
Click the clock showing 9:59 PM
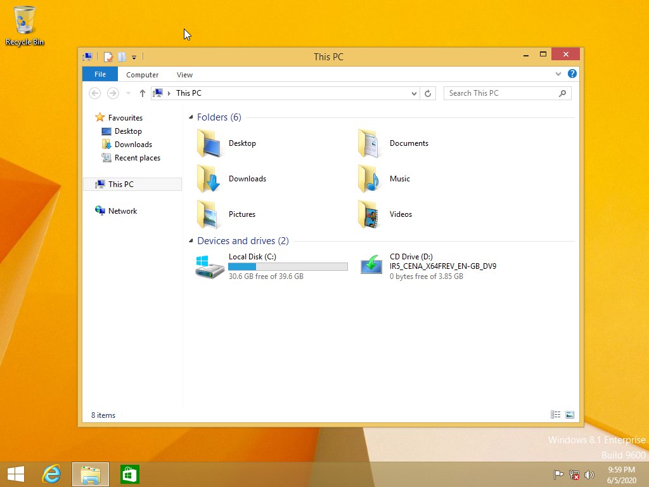pyautogui.click(x=621, y=470)
